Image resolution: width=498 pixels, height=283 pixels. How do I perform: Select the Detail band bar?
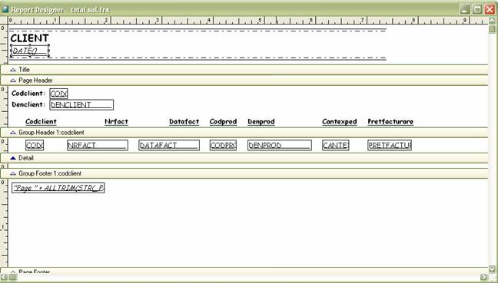pyautogui.click(x=244, y=158)
